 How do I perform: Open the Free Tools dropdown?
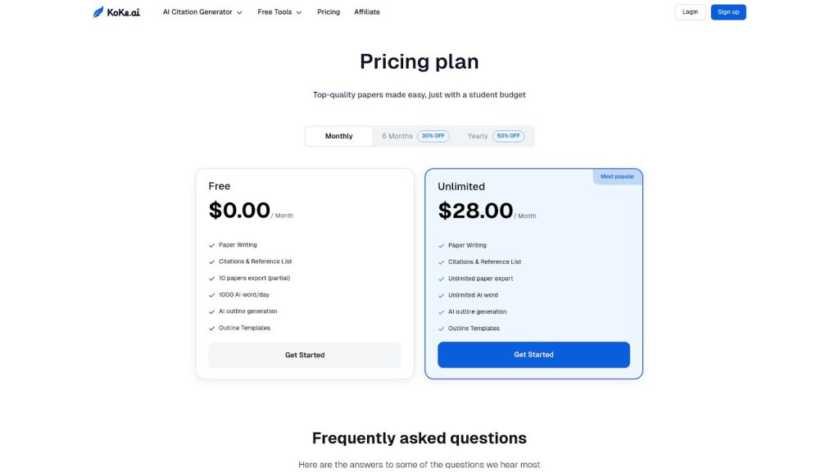tap(275, 12)
